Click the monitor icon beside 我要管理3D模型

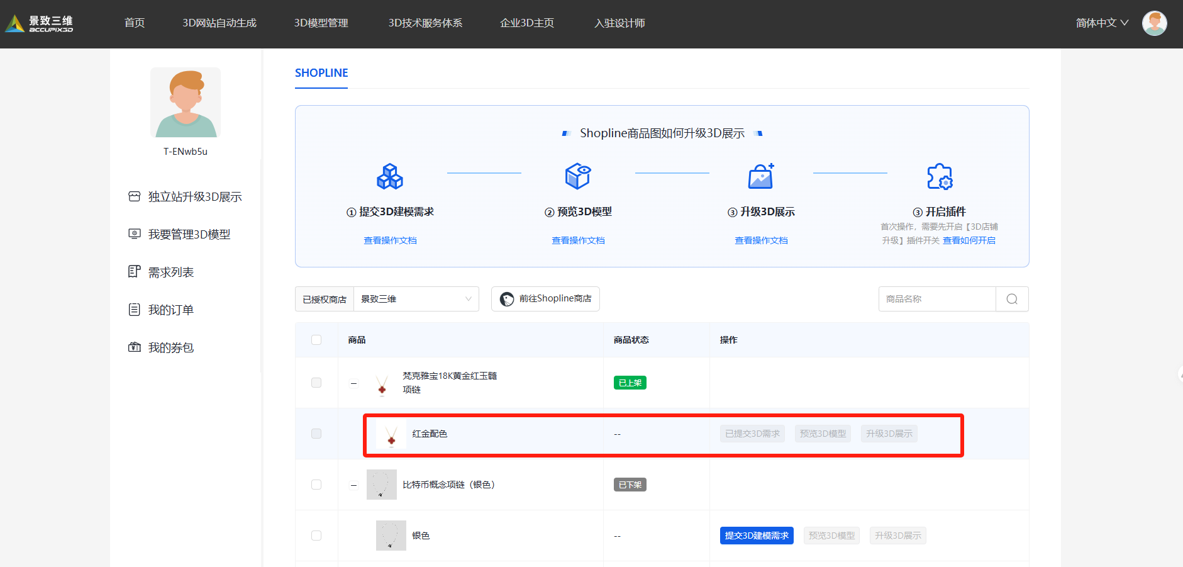[135, 234]
